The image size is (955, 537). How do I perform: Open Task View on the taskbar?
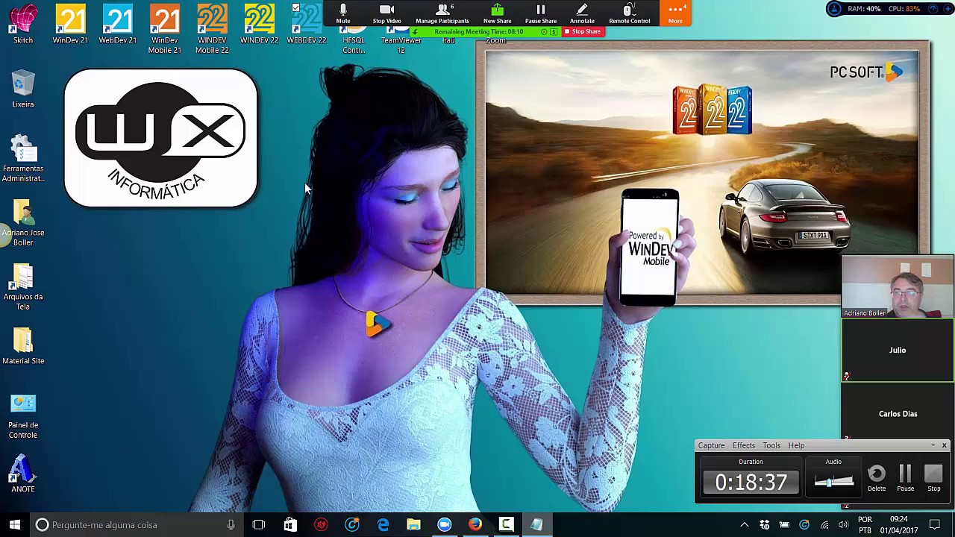point(258,524)
